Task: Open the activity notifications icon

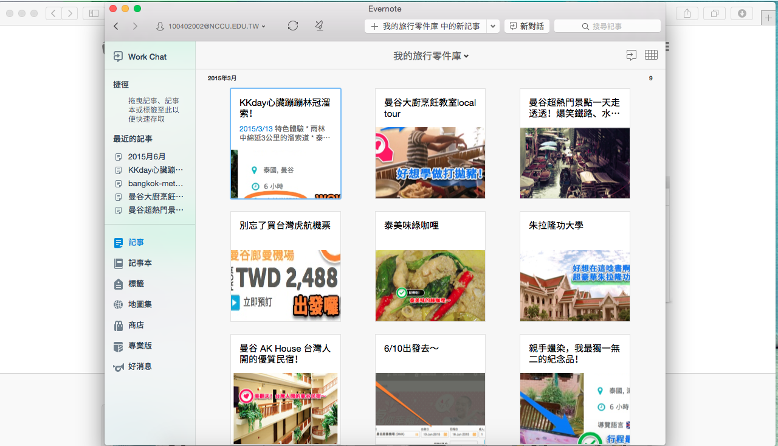Action: point(318,26)
